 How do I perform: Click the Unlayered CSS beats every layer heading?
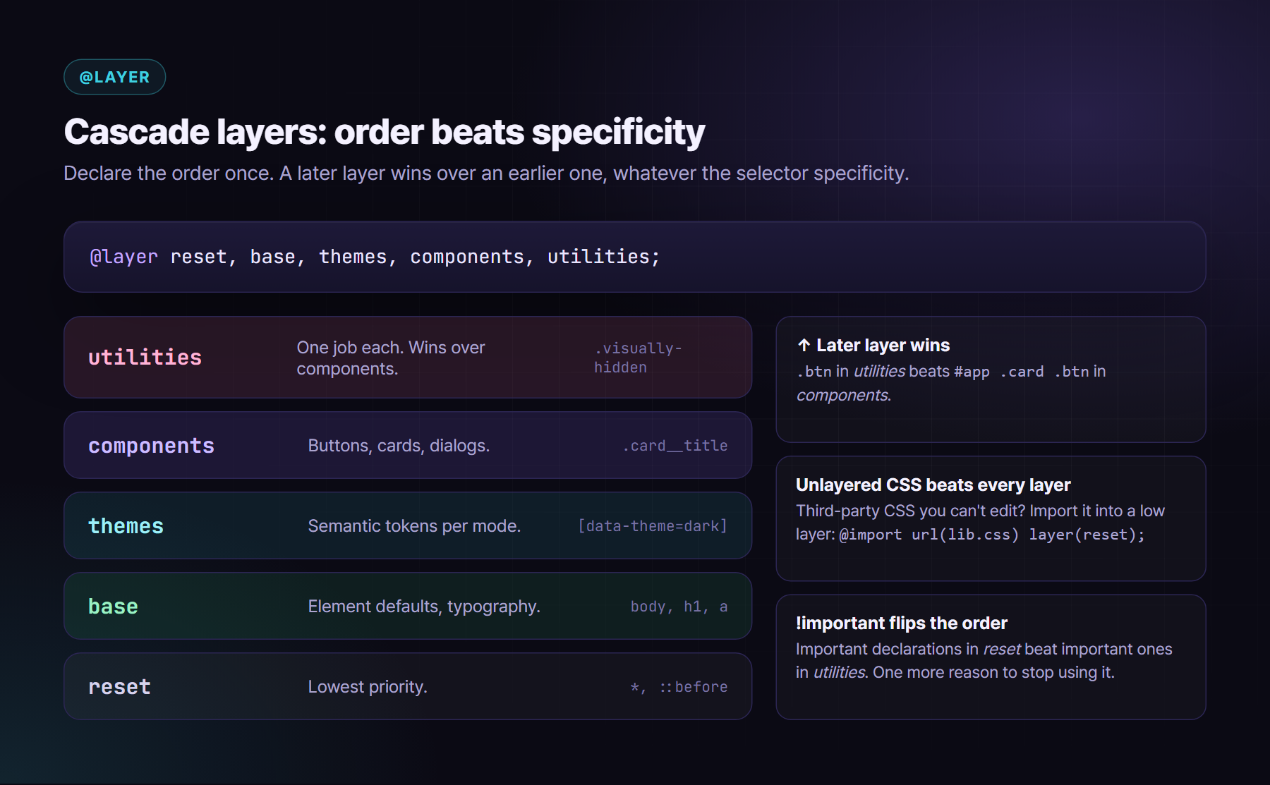point(933,485)
